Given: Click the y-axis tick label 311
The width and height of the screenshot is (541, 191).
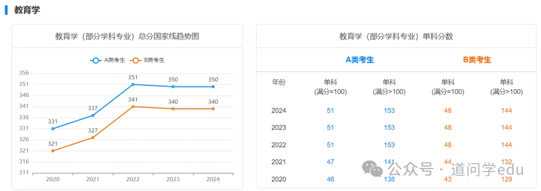Looking at the screenshot, I should pos(24,173).
